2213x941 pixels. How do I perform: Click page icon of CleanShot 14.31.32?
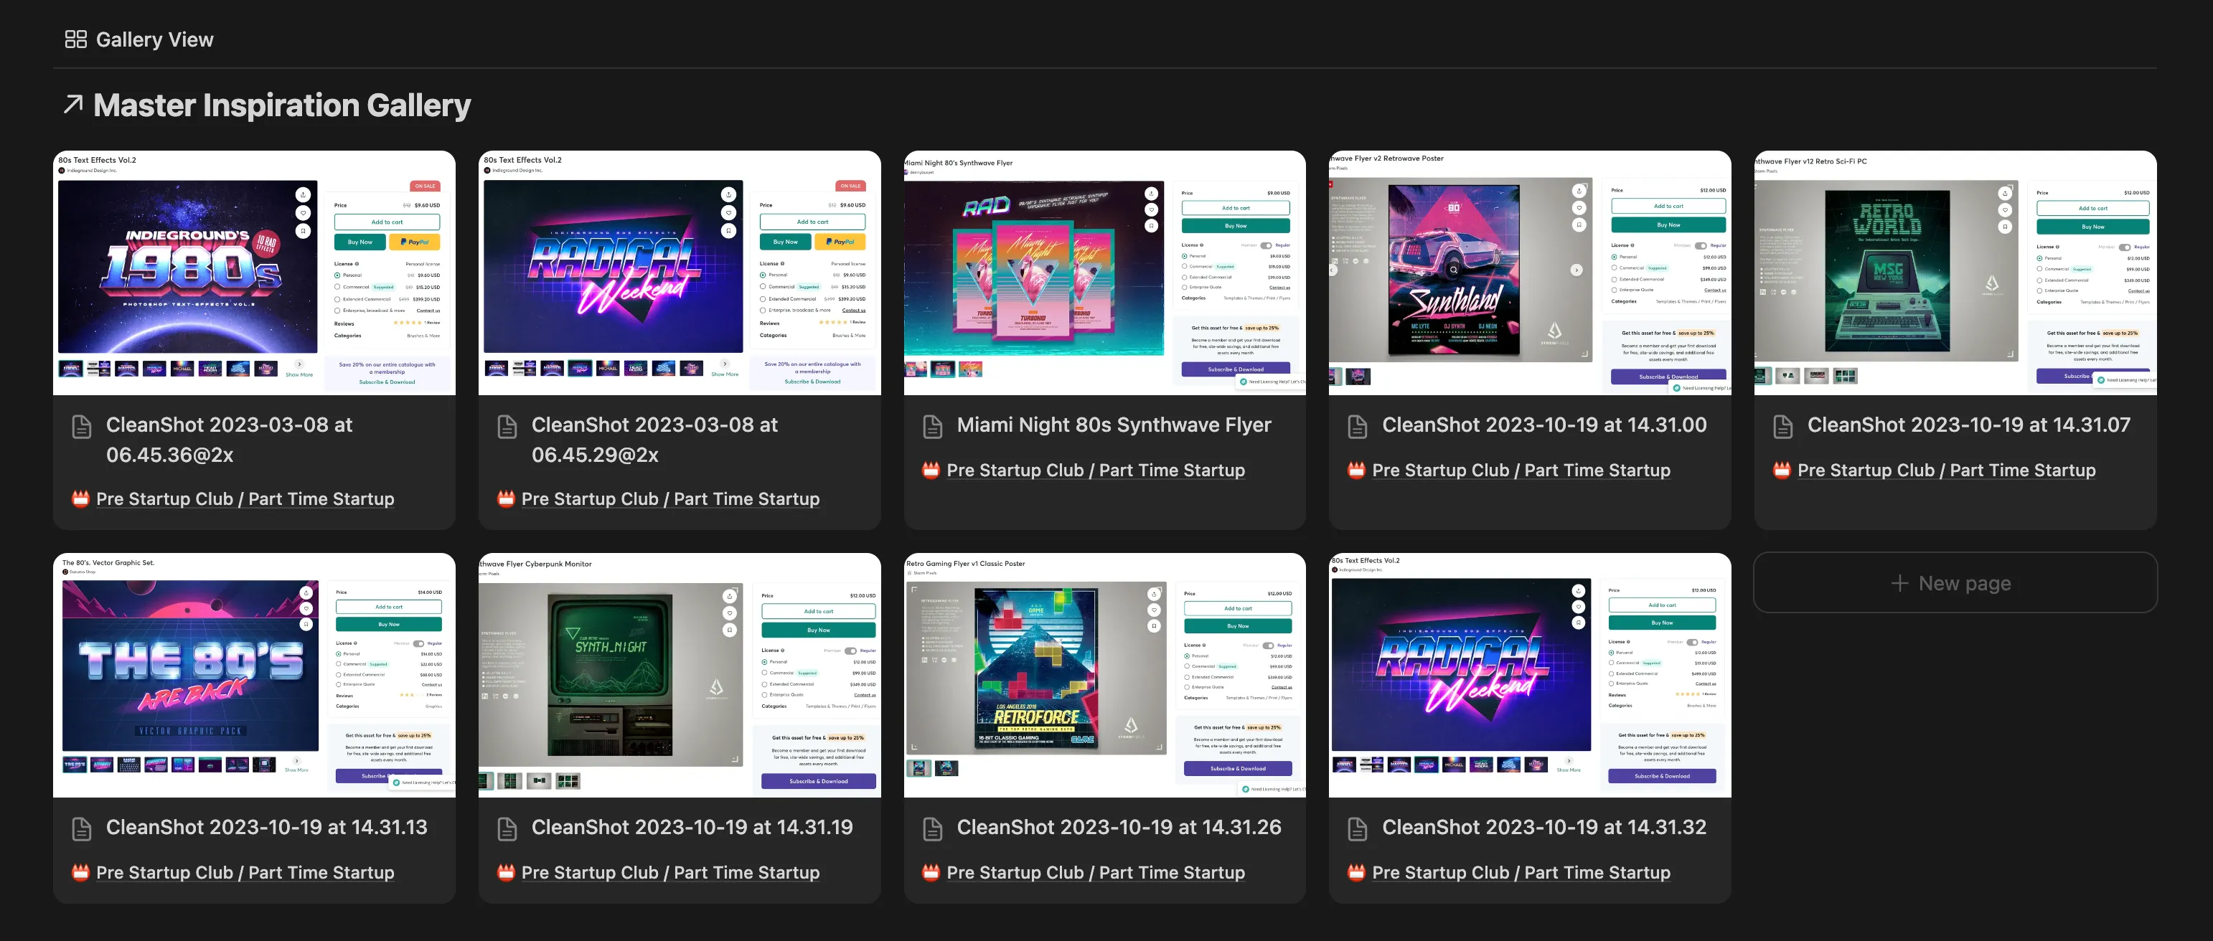tap(1358, 828)
